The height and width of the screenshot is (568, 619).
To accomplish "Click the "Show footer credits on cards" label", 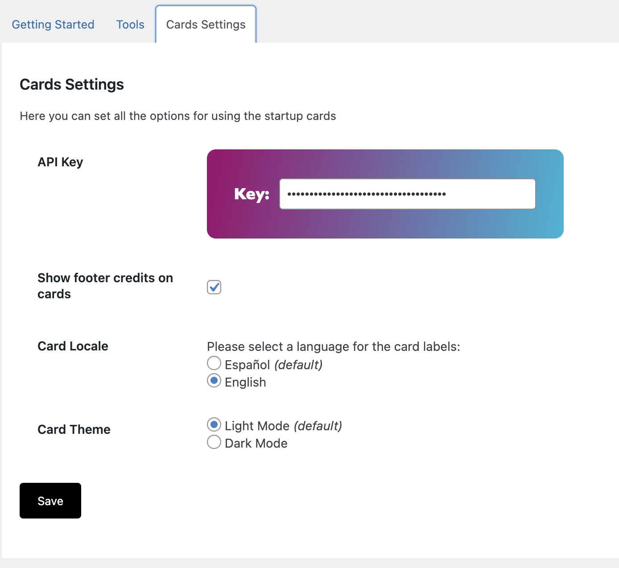I will [105, 286].
